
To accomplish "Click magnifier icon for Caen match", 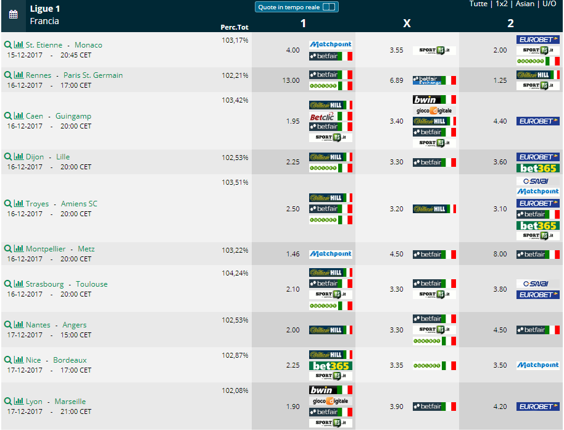I will coord(7,116).
